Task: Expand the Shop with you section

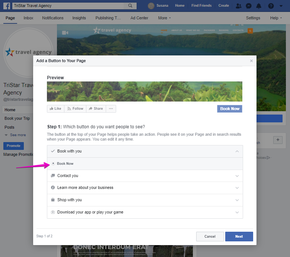Action: tap(237, 200)
